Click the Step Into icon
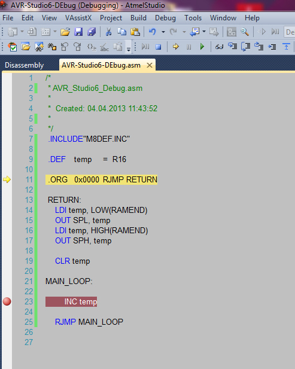Image resolution: width=295 pixels, height=369 pixels. pos(233,47)
